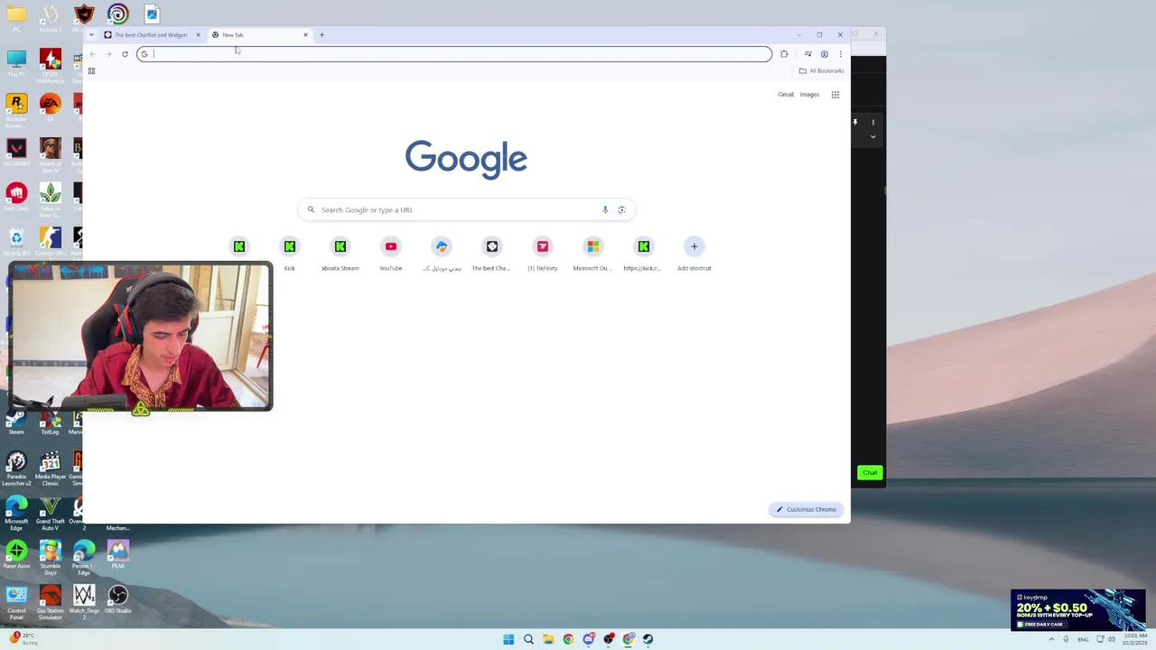Image resolution: width=1156 pixels, height=650 pixels.
Task: Open the YouTube shortcut tile
Action: pyautogui.click(x=390, y=254)
